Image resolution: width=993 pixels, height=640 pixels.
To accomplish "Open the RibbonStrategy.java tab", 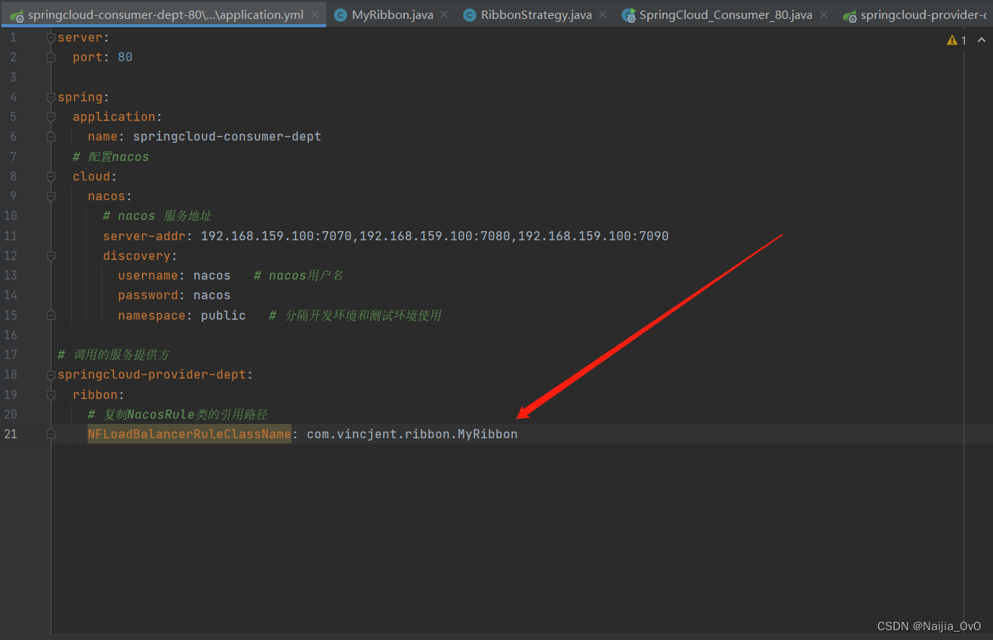I will pos(535,14).
